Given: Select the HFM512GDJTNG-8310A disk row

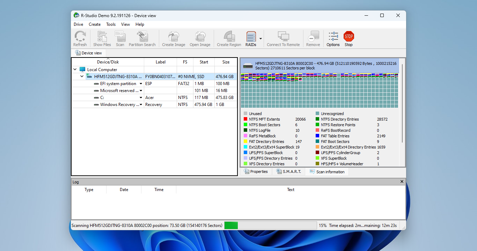Looking at the screenshot, I should 154,77.
